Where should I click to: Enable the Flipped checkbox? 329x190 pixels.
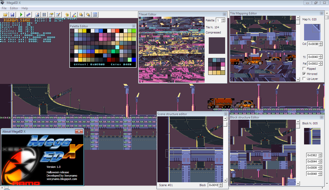(x=304, y=69)
